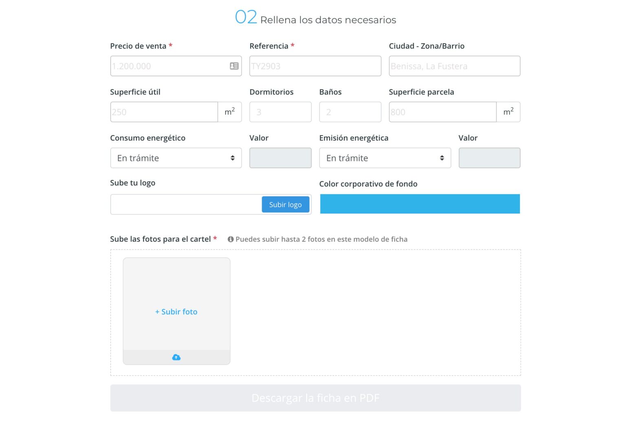Click the Referencia input field
This screenshot has width=626, height=438.
coord(315,66)
